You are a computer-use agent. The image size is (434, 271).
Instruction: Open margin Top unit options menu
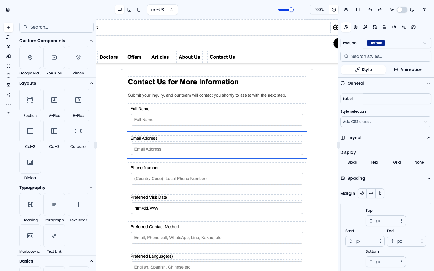[402, 221]
